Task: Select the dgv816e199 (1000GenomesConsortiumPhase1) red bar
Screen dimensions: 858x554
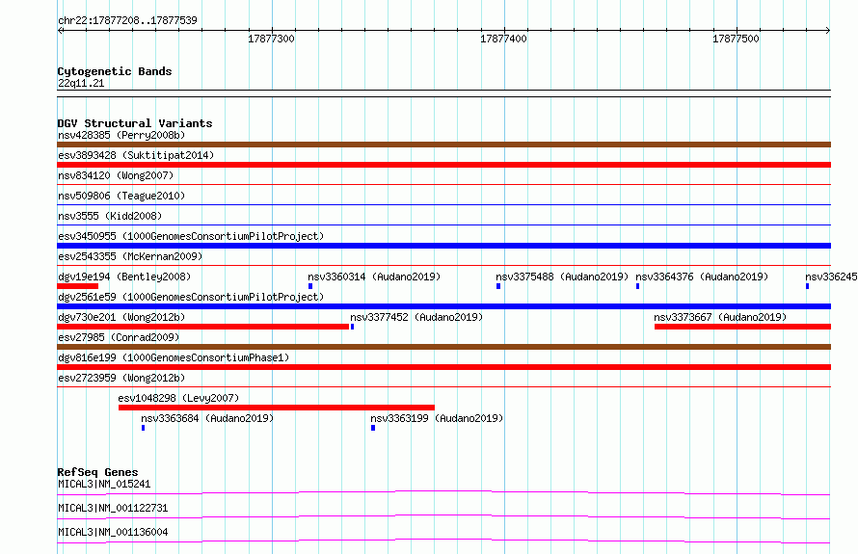Action: [443, 367]
